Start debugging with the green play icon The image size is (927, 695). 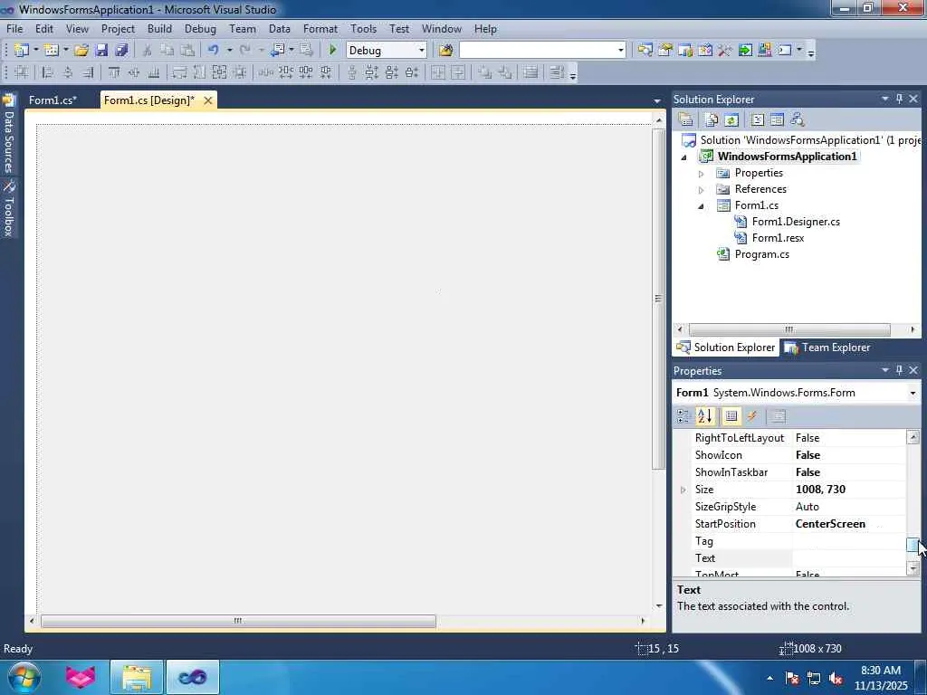pyautogui.click(x=332, y=51)
